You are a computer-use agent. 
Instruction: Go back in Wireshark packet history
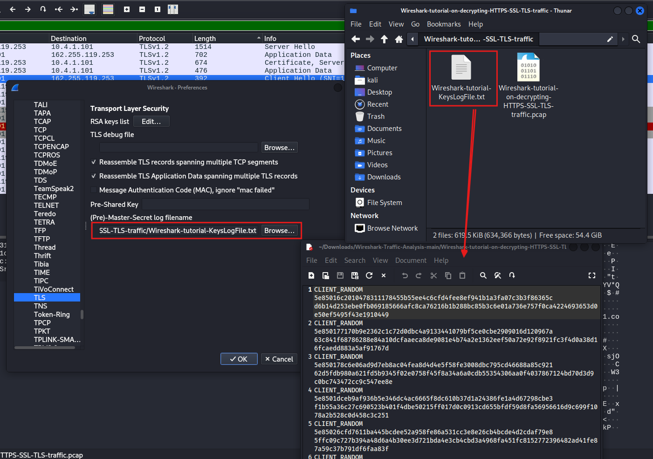click(13, 9)
